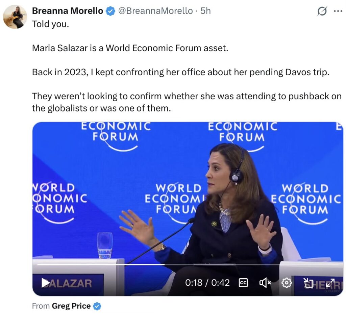Open video settings gear
The width and height of the screenshot is (346, 314).
pos(287,283)
